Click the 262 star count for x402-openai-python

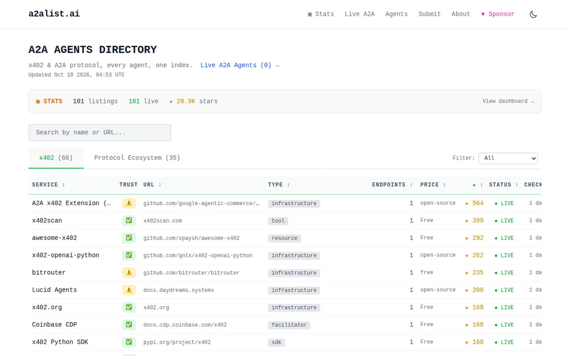(474, 255)
